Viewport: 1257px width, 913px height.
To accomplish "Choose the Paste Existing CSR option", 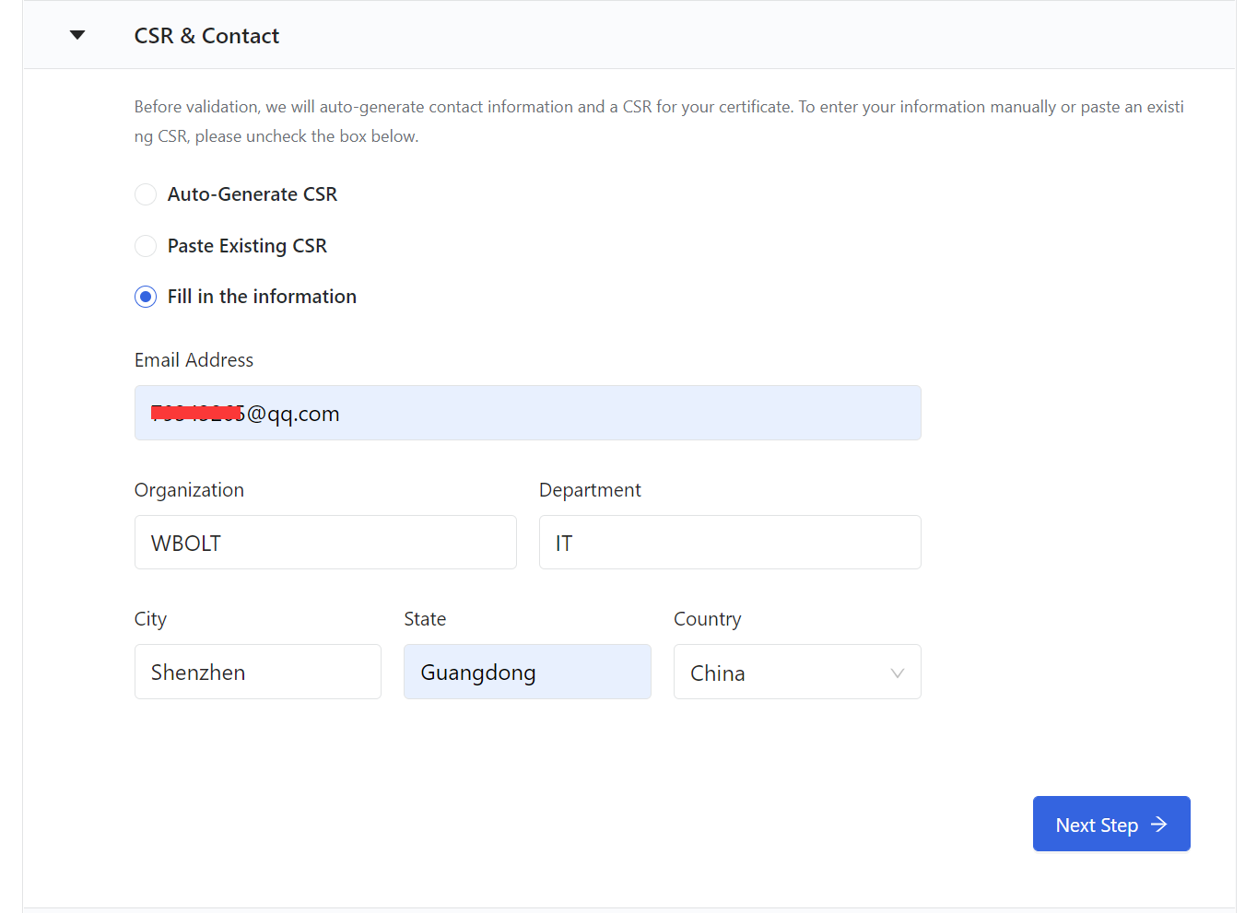I will pos(146,246).
